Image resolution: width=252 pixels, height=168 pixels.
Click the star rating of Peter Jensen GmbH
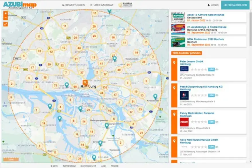coord(199,69)
